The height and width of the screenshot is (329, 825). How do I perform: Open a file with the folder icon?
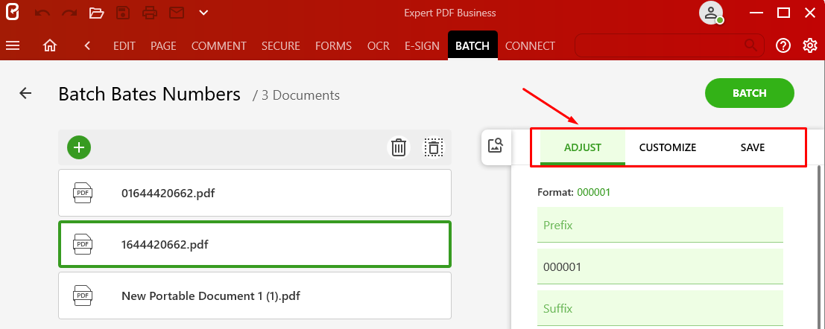[x=96, y=13]
